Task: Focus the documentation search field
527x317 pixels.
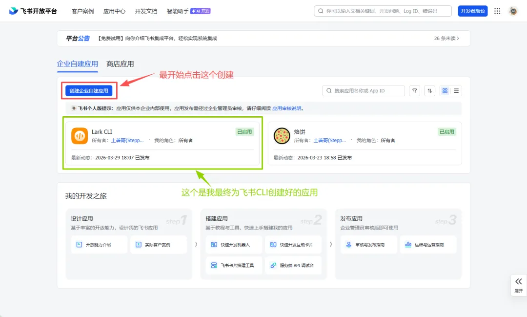Action: [383, 11]
